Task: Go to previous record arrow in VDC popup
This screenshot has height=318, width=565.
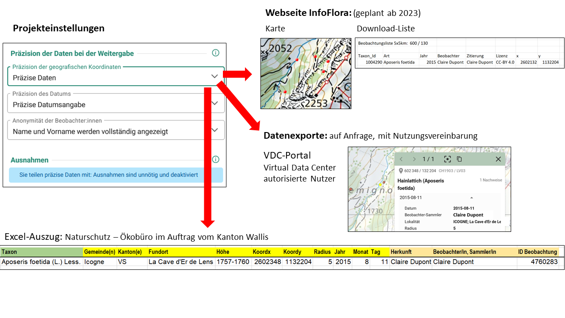Action: [x=401, y=159]
